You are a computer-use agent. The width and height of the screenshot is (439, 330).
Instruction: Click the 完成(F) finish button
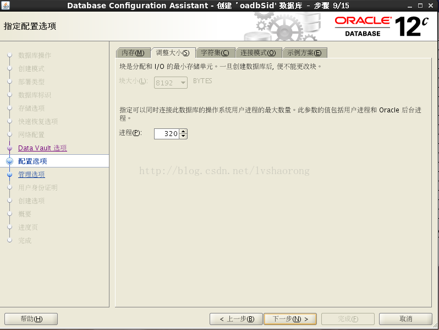point(348,319)
